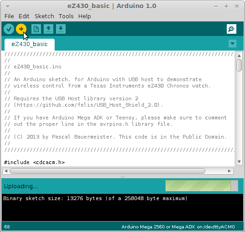The height and width of the screenshot is (232, 245).
Task: Maximize the Arduino window
Action: (226, 6)
